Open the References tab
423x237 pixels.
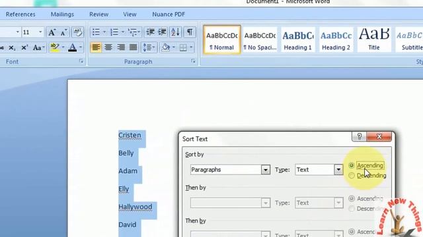(20, 14)
